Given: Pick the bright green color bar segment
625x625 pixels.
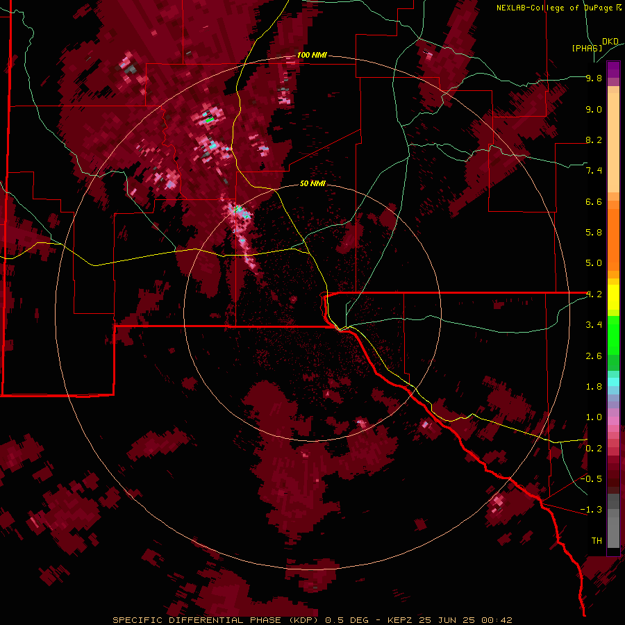Looking at the screenshot, I should tap(613, 335).
